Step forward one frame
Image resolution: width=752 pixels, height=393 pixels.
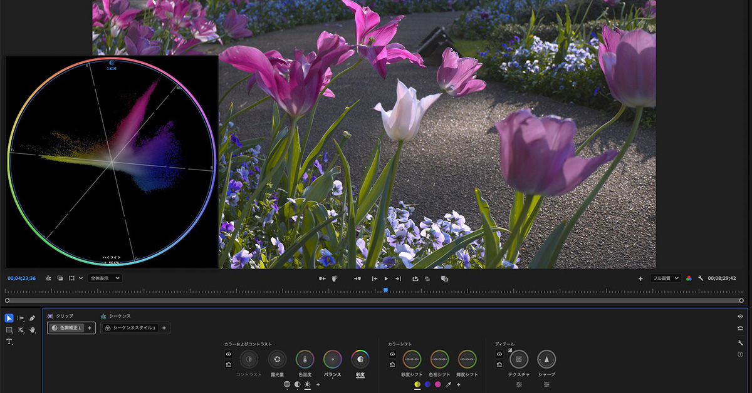click(x=397, y=278)
